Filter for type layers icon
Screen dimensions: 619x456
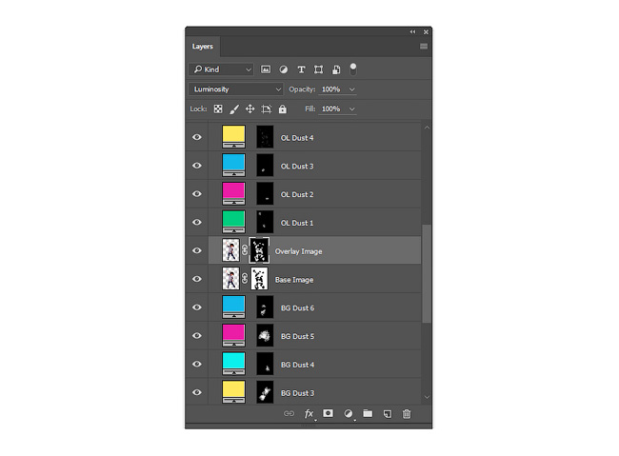pyautogui.click(x=301, y=69)
